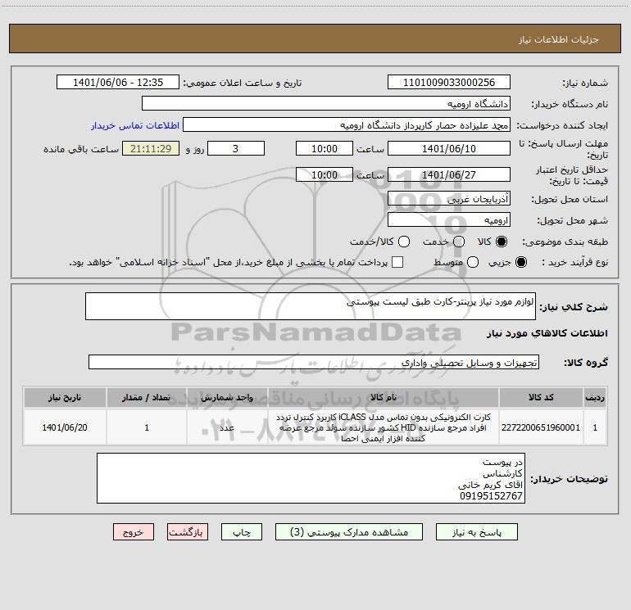
Task: Click the iCLASS card item name cell
Action: [x=384, y=427]
